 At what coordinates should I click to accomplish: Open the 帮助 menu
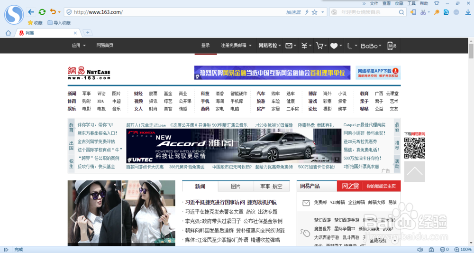pos(424,3)
